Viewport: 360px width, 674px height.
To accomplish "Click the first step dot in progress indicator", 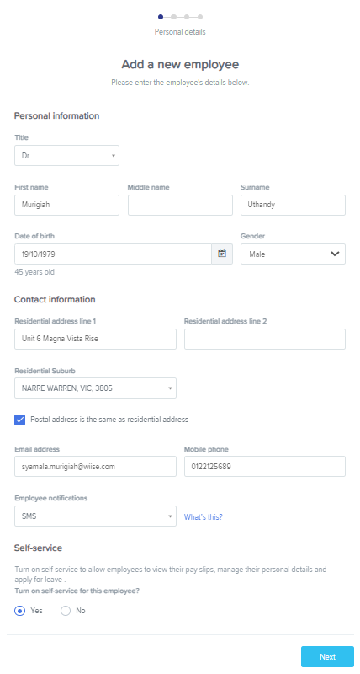I will [x=161, y=17].
